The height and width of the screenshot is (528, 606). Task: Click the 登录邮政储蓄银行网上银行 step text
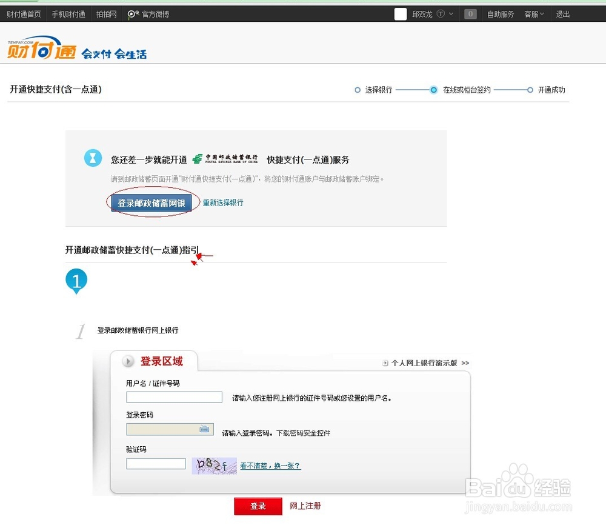point(138,330)
